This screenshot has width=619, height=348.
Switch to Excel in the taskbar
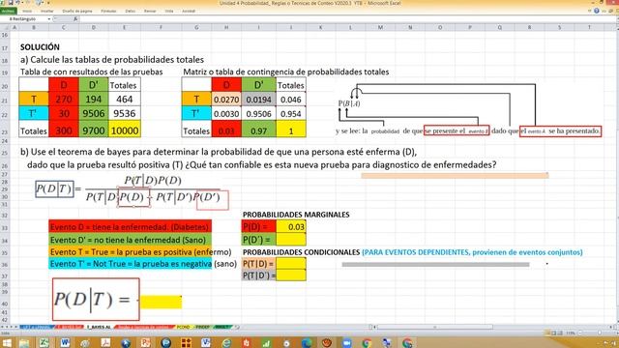click(x=44, y=343)
